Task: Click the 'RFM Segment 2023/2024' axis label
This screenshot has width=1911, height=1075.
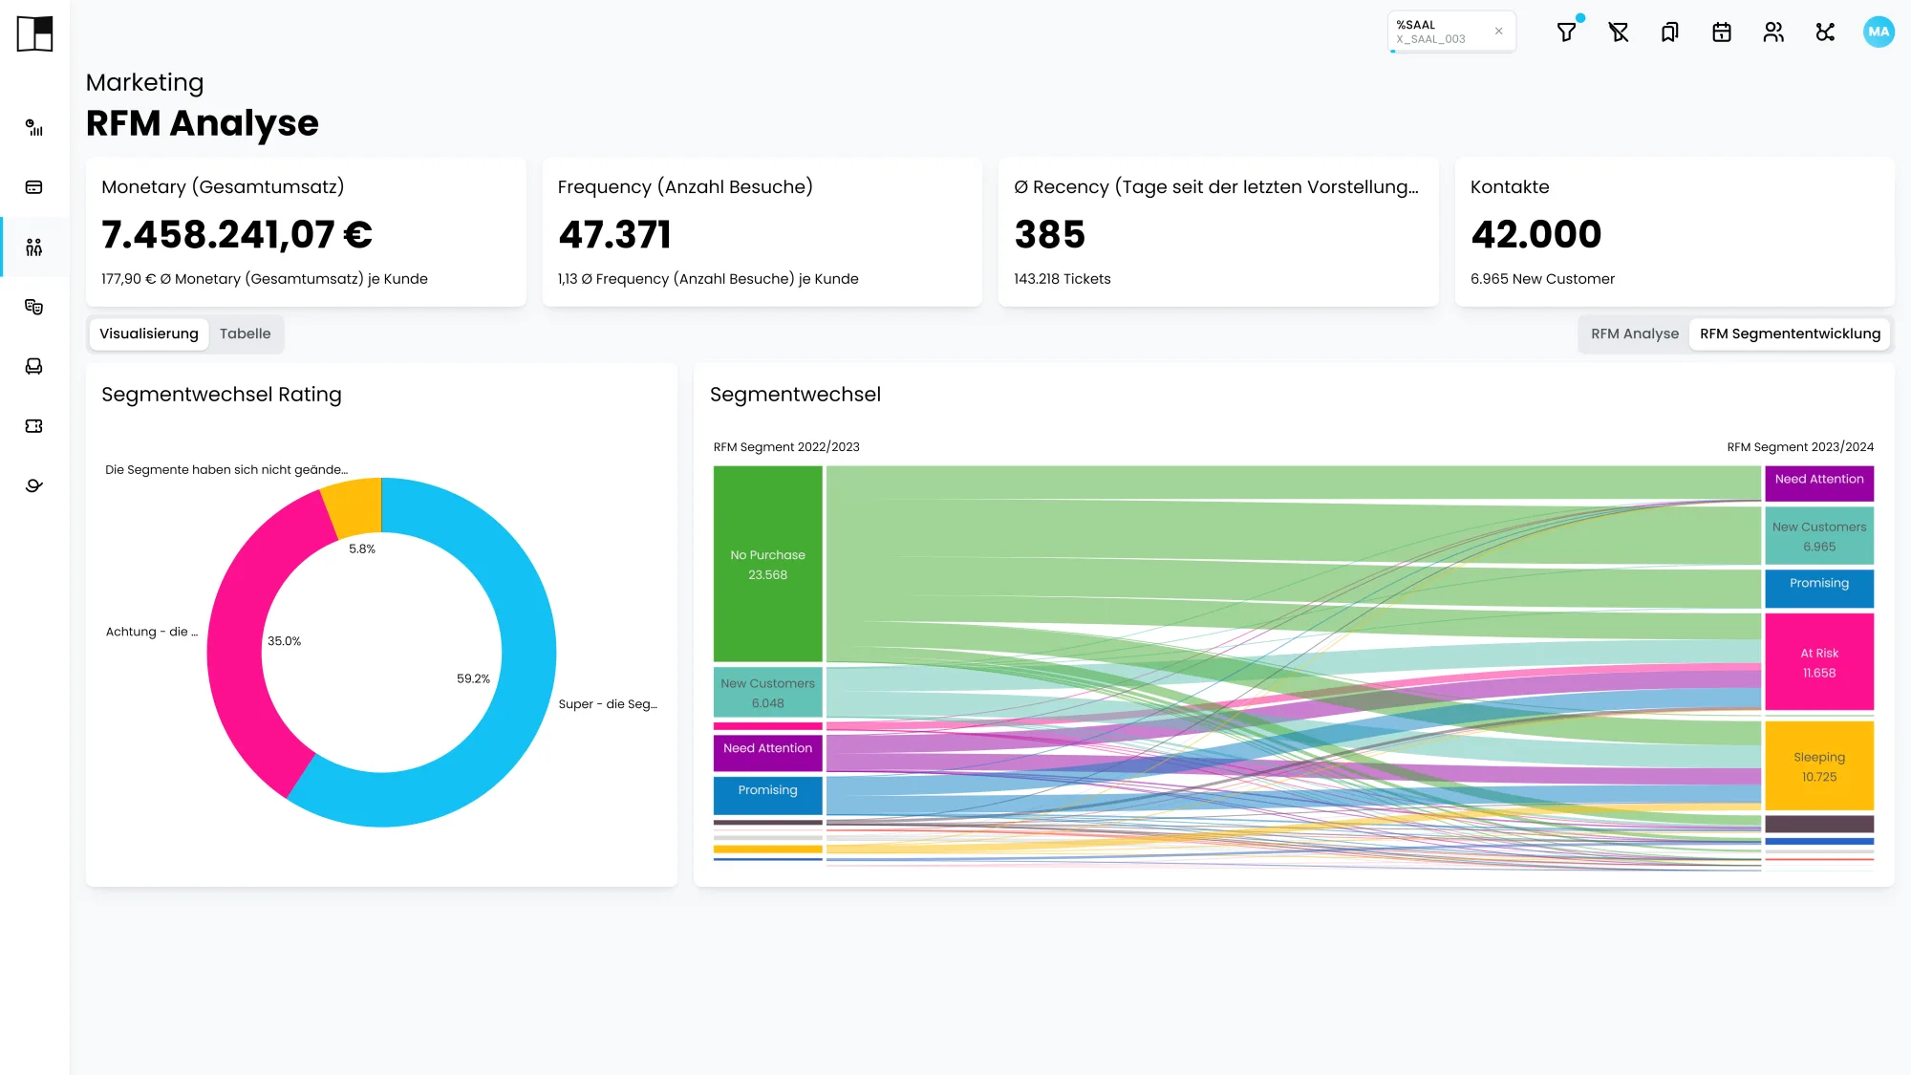Action: pyautogui.click(x=1800, y=447)
